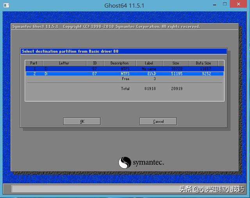
Task: Click the Data Size column header
Action: point(204,63)
